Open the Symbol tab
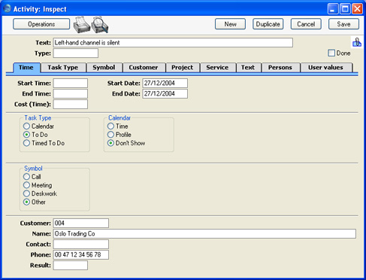The width and height of the screenshot is (366, 280). [104, 68]
